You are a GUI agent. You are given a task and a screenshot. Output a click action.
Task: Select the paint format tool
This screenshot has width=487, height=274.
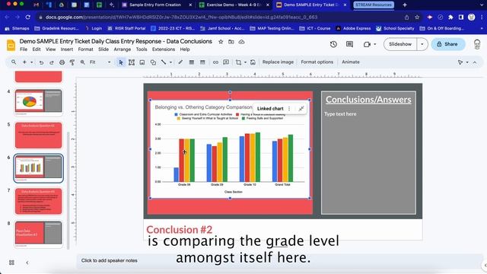[72, 62]
